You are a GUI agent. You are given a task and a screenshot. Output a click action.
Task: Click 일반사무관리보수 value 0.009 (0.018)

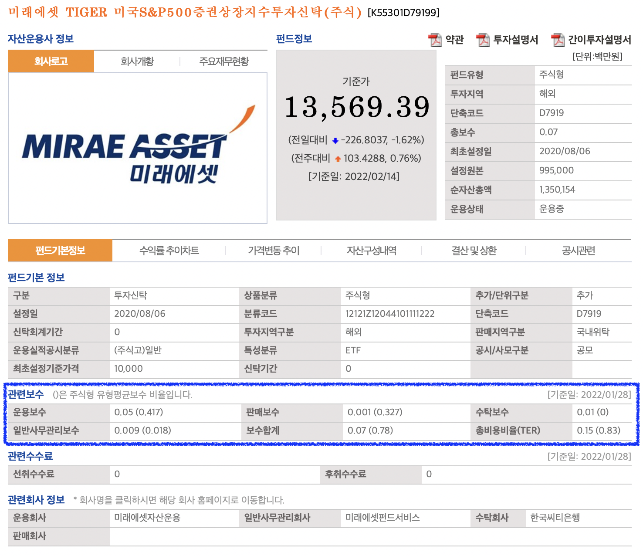tap(142, 431)
